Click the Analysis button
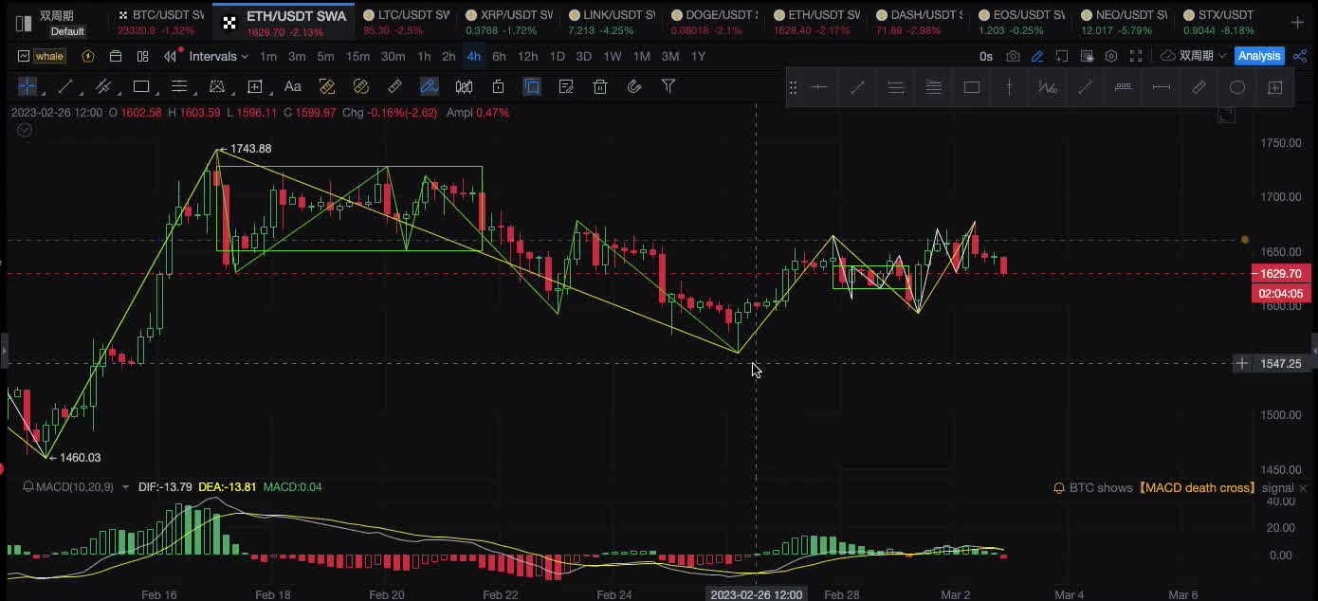 point(1259,57)
